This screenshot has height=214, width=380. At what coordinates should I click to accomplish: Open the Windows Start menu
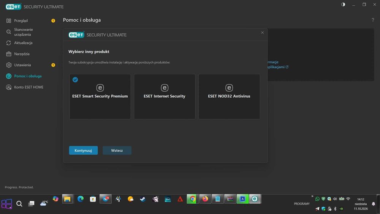click(6, 204)
